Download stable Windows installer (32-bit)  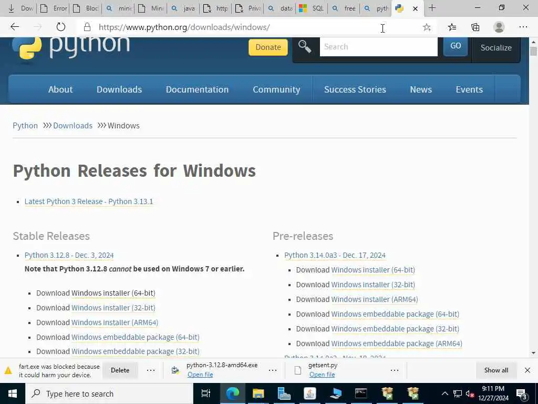[113, 308]
